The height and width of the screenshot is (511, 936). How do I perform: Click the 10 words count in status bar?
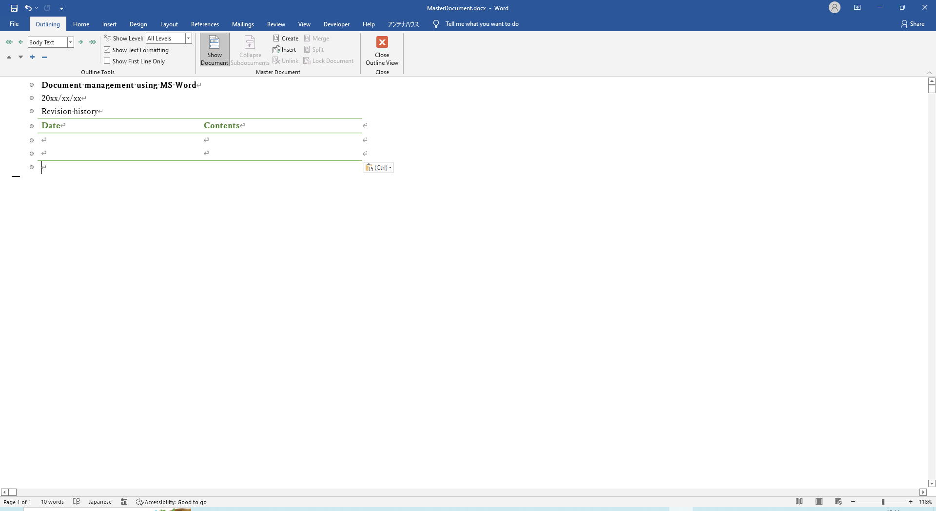click(52, 502)
